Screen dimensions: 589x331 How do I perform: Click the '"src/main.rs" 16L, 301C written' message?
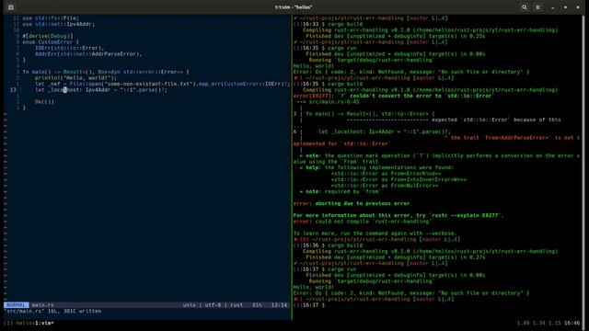pyautogui.click(x=52, y=311)
